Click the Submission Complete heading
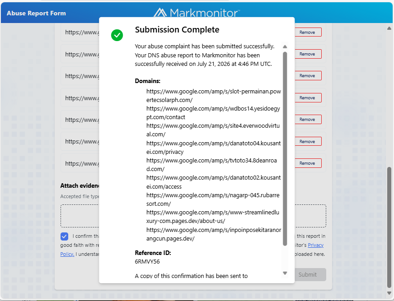Image resolution: width=394 pixels, height=301 pixels. [177, 30]
